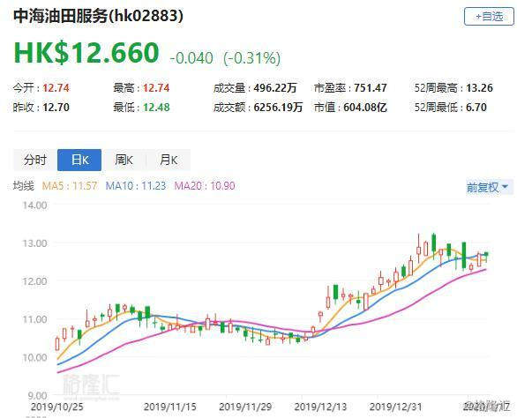
Task: Click the 成交量 value 496.22万
Action: click(275, 88)
